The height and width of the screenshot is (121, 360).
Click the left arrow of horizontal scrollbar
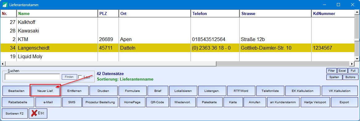click(x=2, y=64)
